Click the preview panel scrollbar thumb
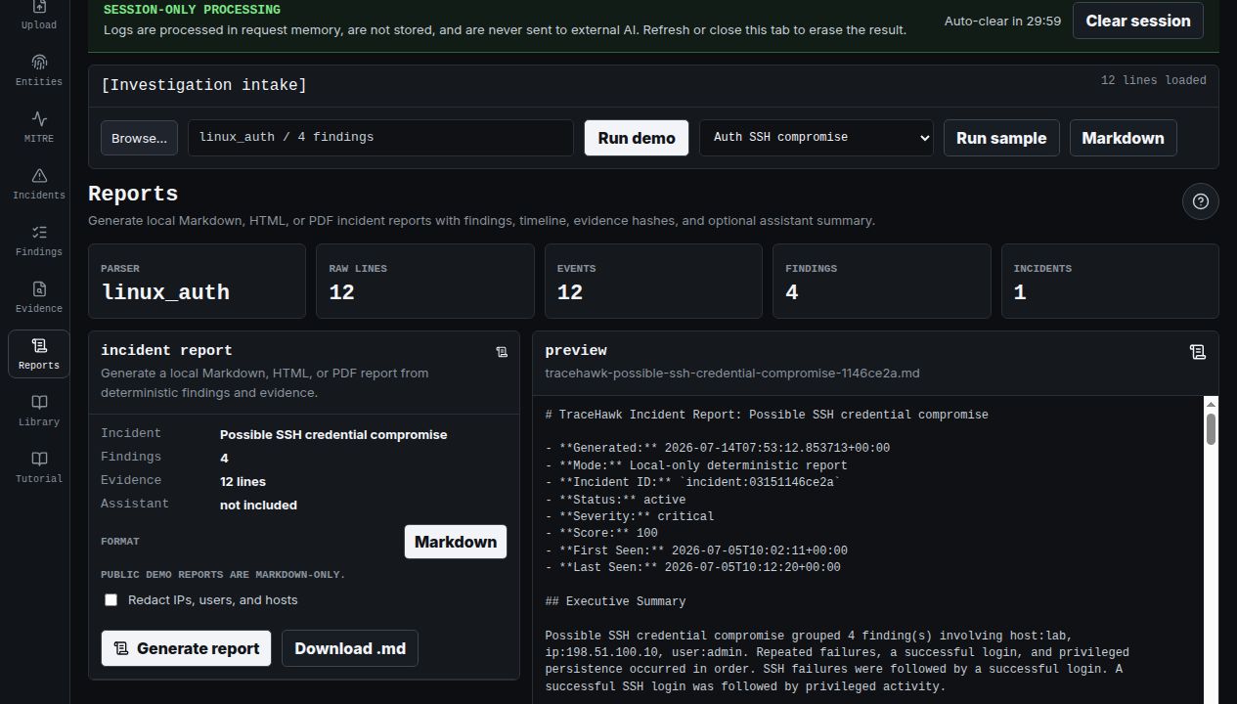The height and width of the screenshot is (704, 1237). tap(1211, 429)
